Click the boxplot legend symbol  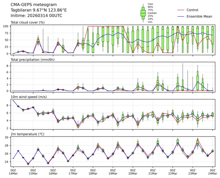(x=143, y=13)
